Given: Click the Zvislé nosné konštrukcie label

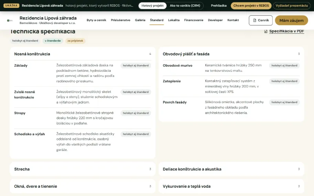Looking at the screenshot, I should coord(24,94).
